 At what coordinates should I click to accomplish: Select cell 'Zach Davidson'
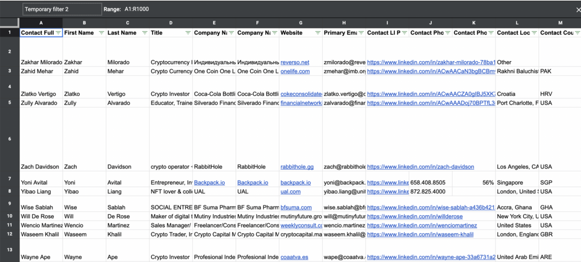(41, 139)
